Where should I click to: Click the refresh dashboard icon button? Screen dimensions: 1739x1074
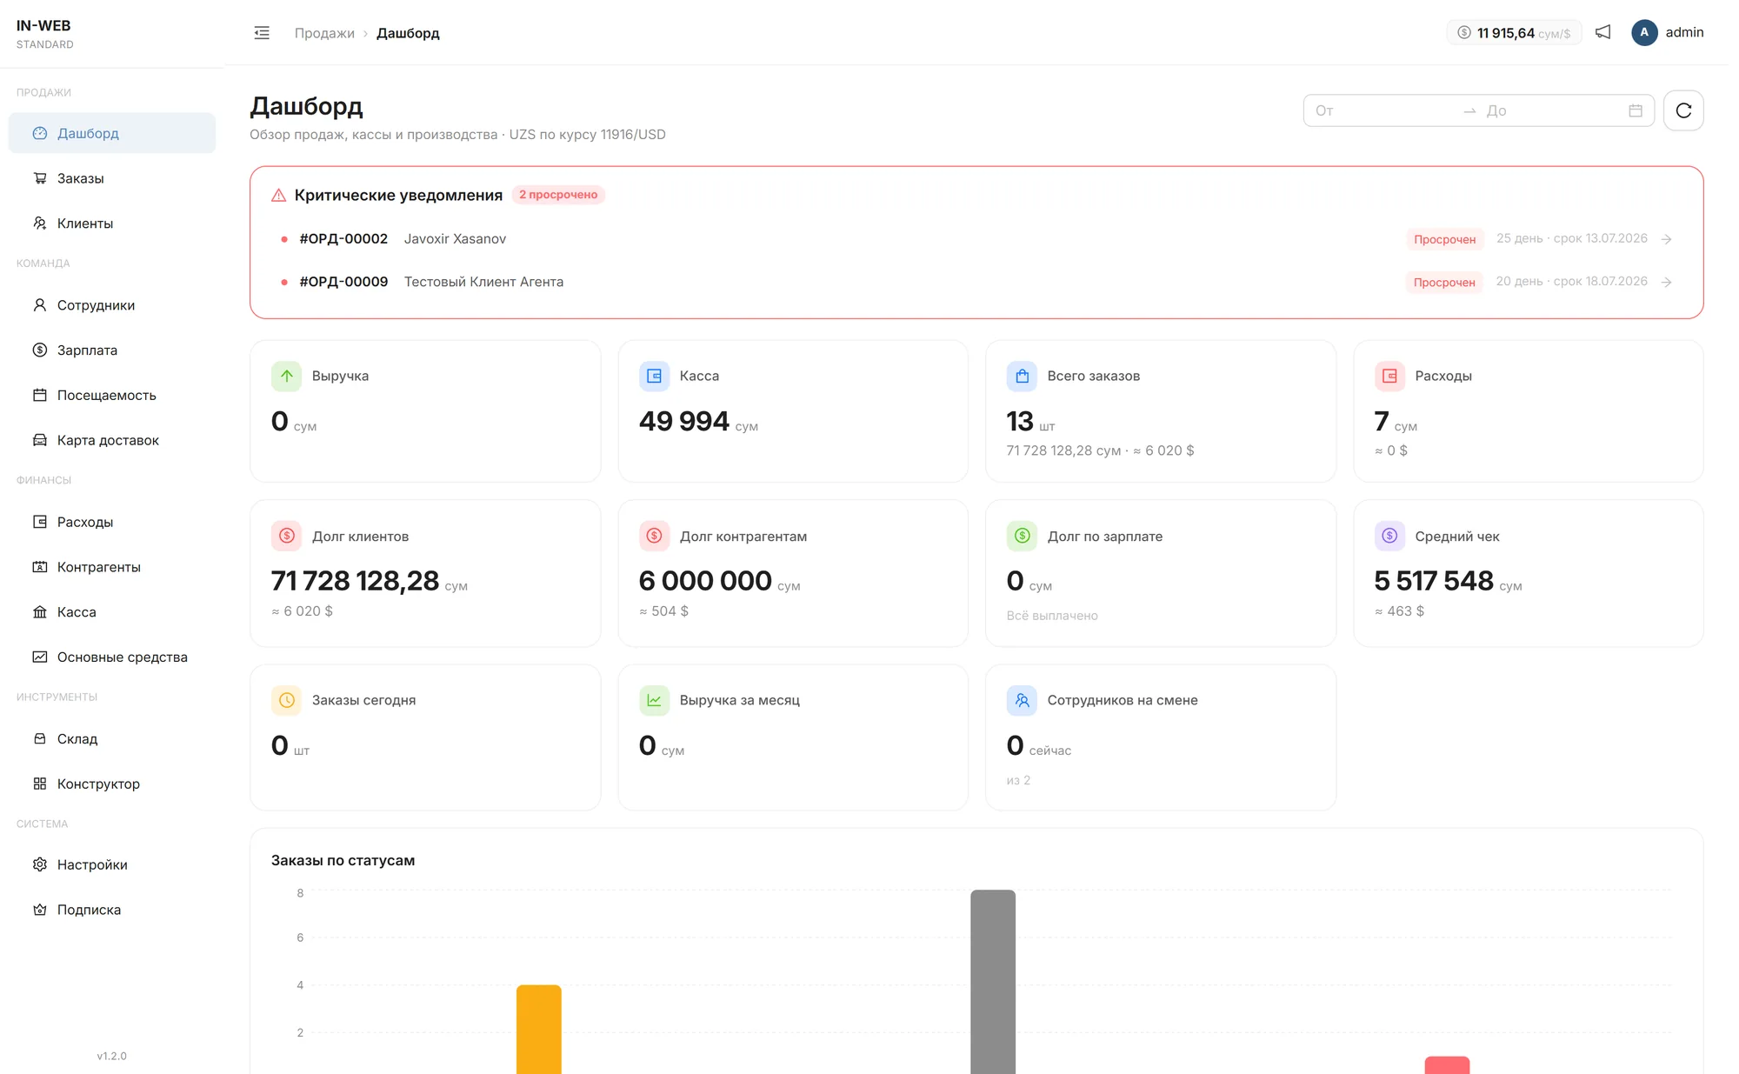1683,110
